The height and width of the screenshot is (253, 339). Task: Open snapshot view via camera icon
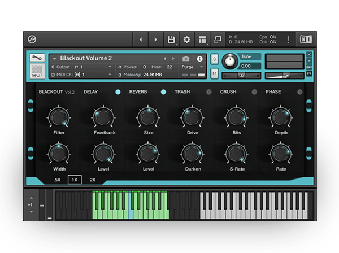tap(186, 59)
